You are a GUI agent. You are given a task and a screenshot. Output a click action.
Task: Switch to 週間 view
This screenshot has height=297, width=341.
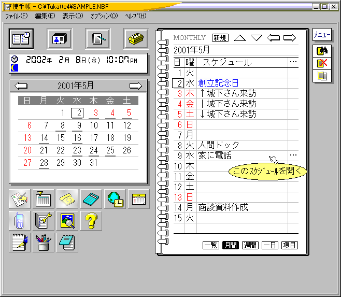(250, 245)
